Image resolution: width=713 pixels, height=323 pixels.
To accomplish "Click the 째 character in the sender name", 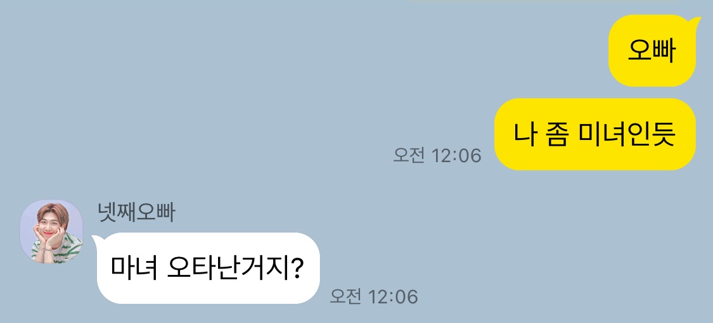I will pos(126,213).
